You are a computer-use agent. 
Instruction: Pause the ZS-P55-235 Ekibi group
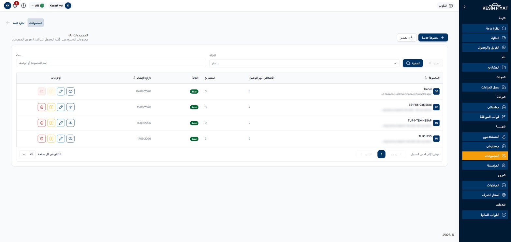point(51,107)
